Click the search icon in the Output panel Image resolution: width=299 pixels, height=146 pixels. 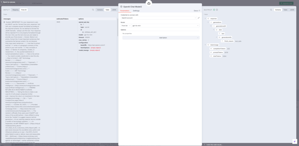pyautogui.click(x=270, y=10)
